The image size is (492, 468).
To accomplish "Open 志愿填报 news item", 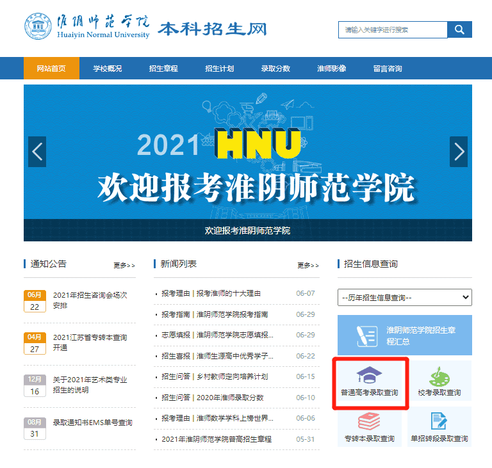I will tap(217, 335).
